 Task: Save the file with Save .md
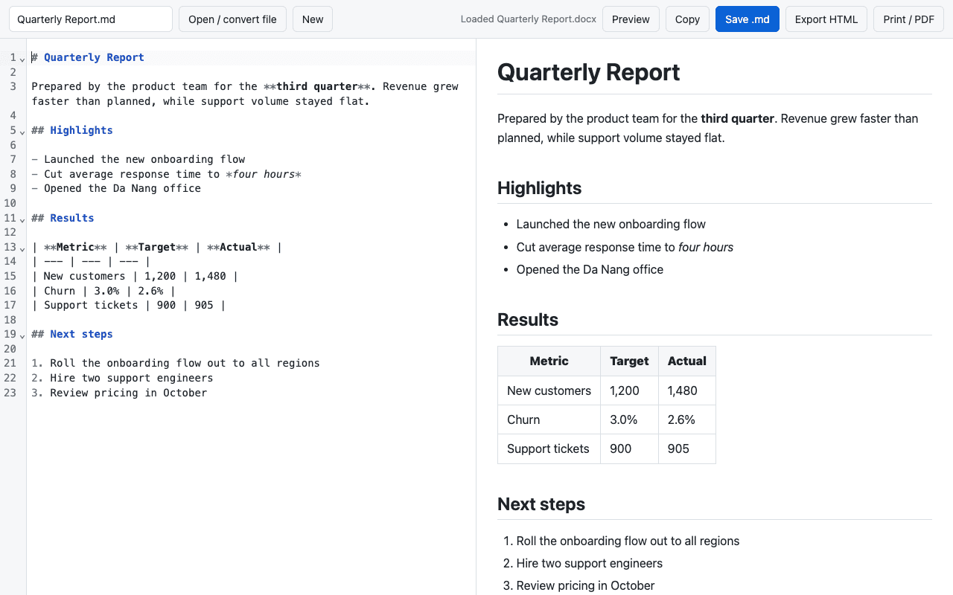coord(748,19)
